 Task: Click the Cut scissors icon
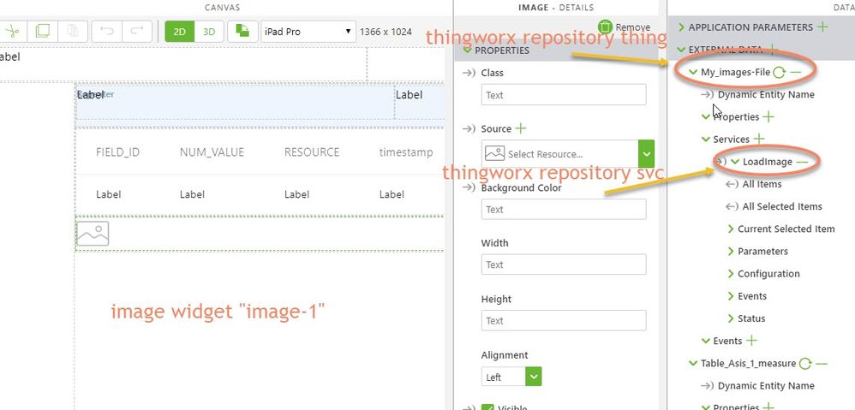11,32
